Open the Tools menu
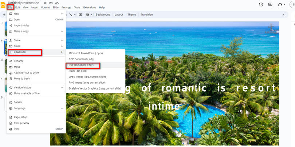 point(77,8)
